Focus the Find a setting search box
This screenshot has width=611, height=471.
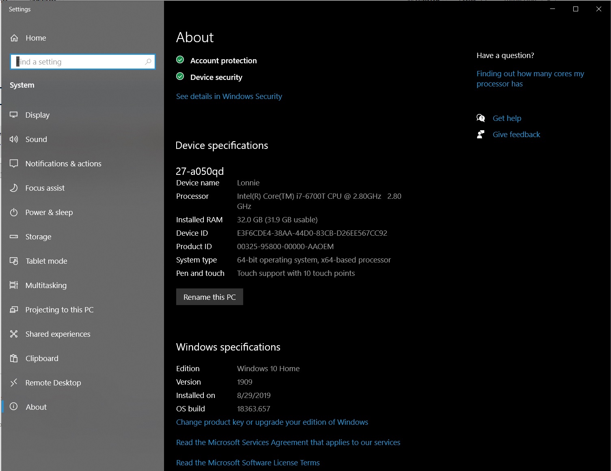[x=83, y=62]
